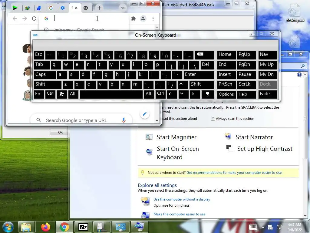Image resolution: width=310 pixels, height=233 pixels.
Task: Open 7-Zip from taskbar
Action: 83,227
